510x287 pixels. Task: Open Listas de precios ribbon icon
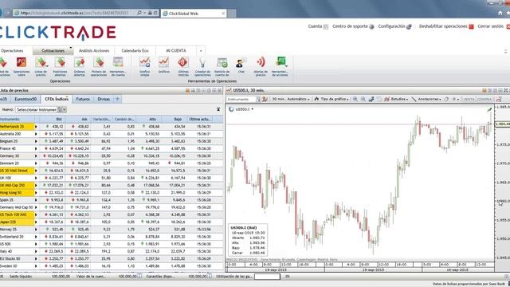41,66
